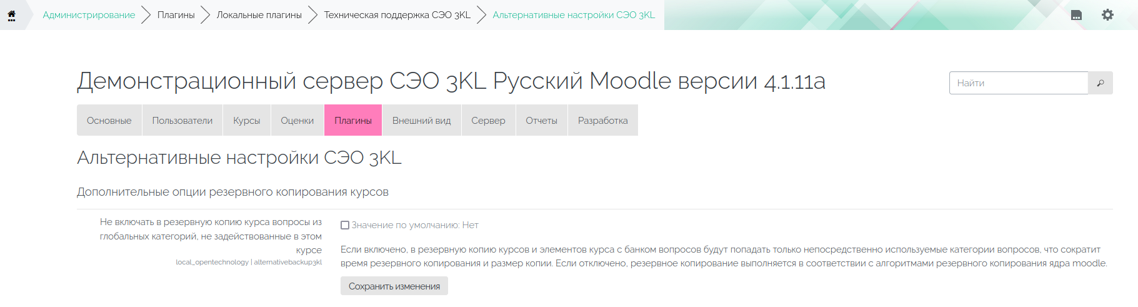Viewport: 1138px width, 307px height.
Task: Go to the Оценки tab
Action: click(x=297, y=120)
